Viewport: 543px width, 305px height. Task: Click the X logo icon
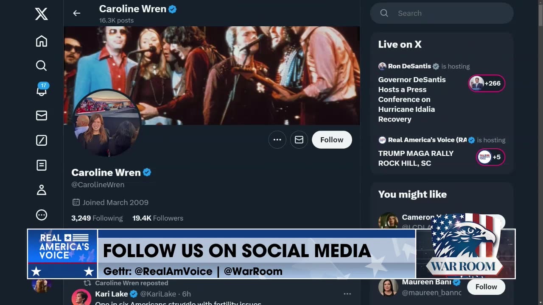[41, 14]
